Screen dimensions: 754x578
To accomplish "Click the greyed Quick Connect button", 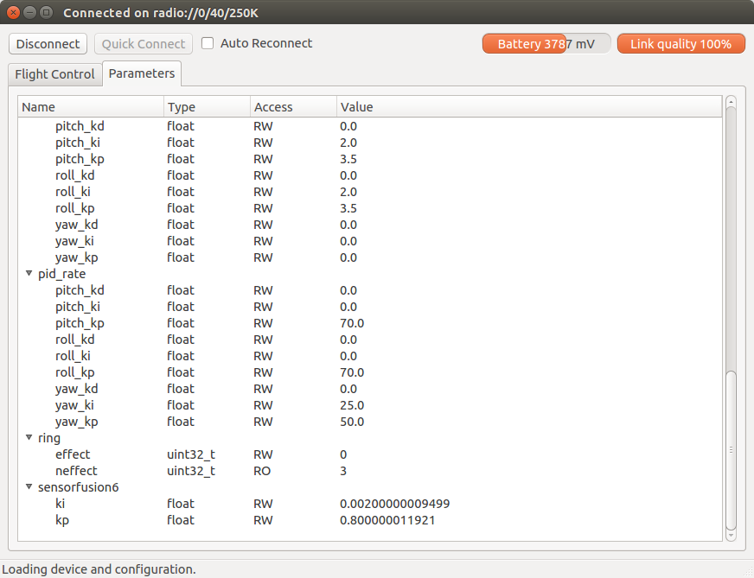I will pyautogui.click(x=144, y=44).
